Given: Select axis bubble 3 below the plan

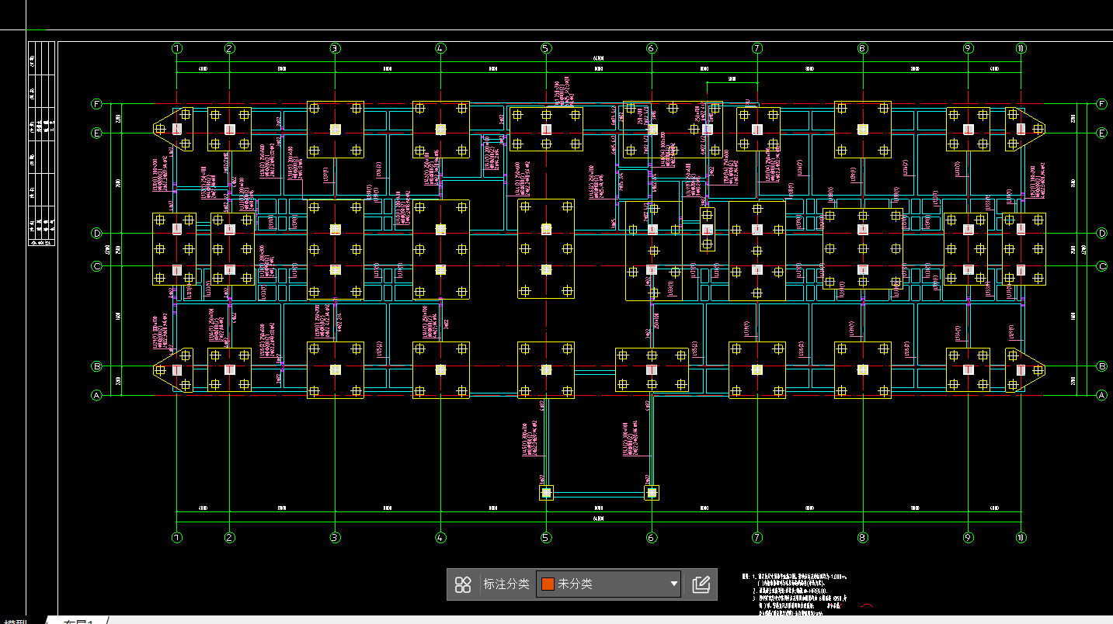Looking at the screenshot, I should point(335,537).
